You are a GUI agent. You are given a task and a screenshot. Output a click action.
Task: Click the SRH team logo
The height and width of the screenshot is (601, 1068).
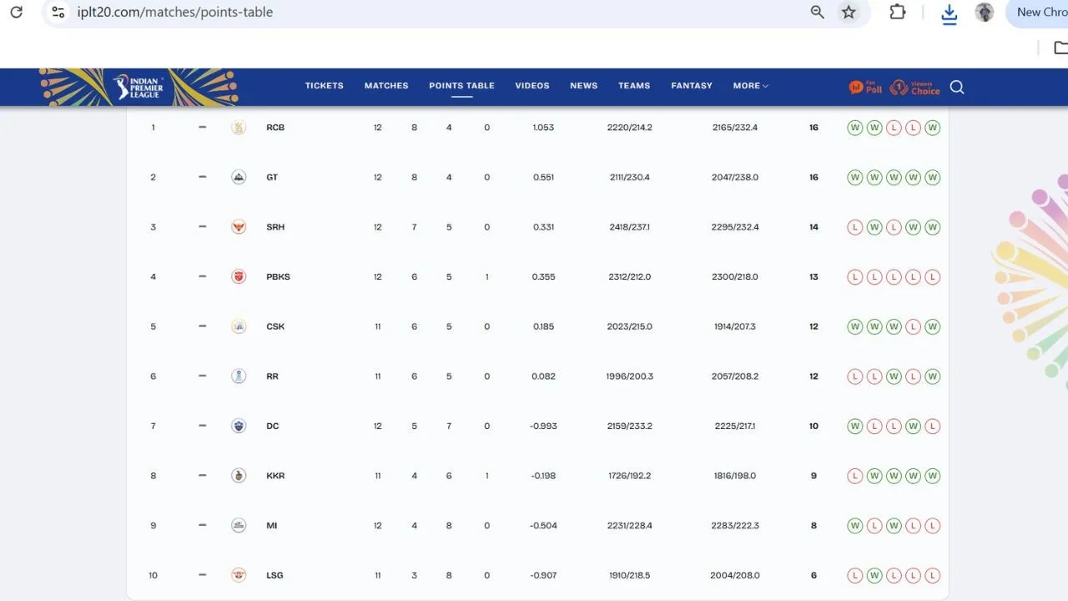pos(239,227)
